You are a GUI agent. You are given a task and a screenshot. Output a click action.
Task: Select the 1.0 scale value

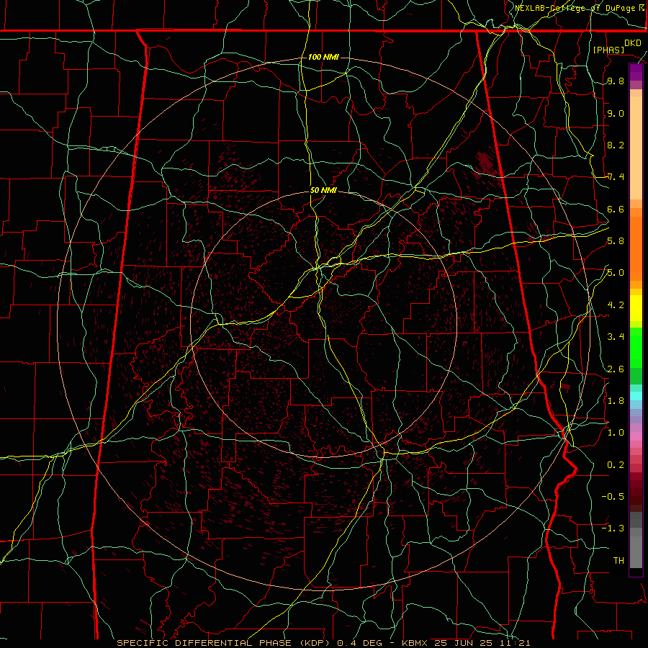pyautogui.click(x=616, y=433)
